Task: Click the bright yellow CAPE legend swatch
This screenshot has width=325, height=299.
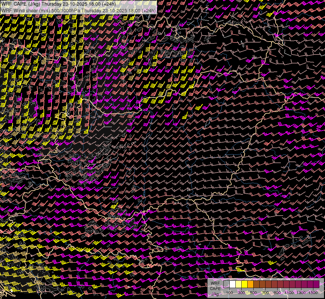Action: tap(245, 284)
